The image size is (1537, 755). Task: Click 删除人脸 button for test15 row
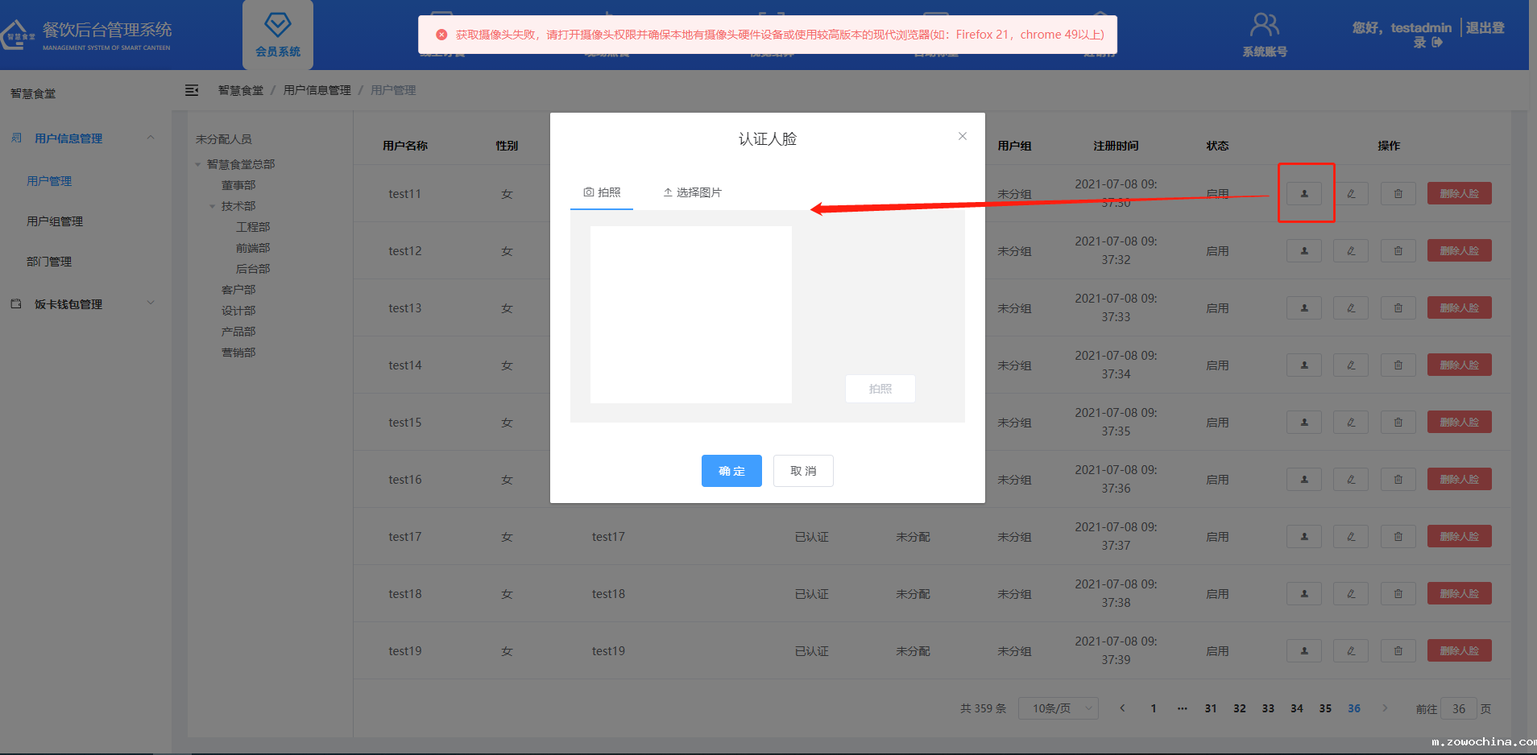click(x=1459, y=423)
